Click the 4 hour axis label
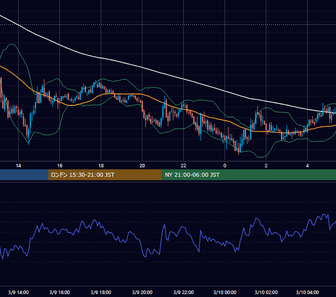The height and width of the screenshot is (297, 336). 307,166
